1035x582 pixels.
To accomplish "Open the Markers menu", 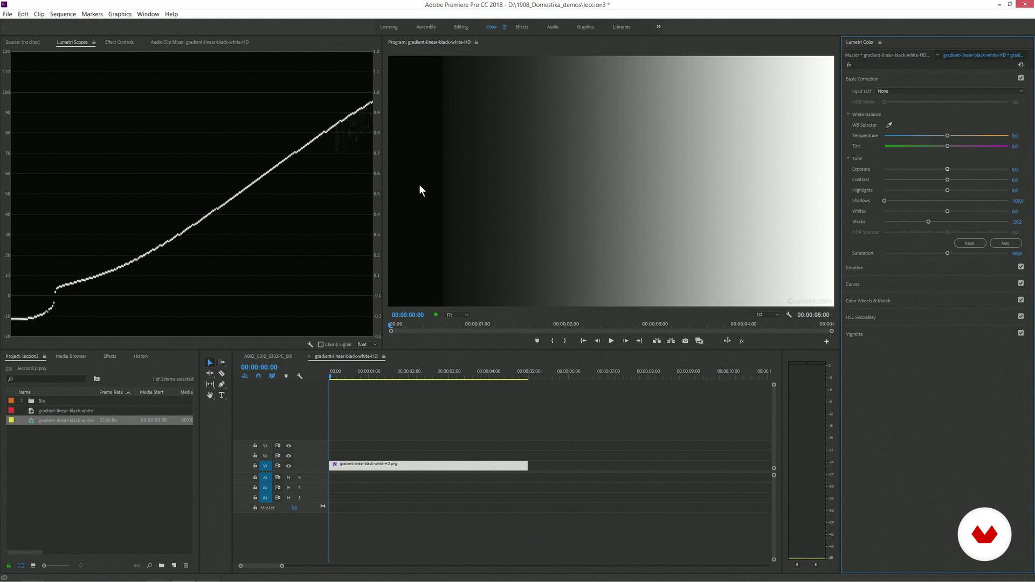I will tap(92, 14).
